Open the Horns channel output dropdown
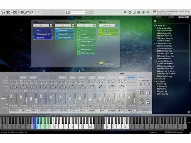 (x=102, y=108)
